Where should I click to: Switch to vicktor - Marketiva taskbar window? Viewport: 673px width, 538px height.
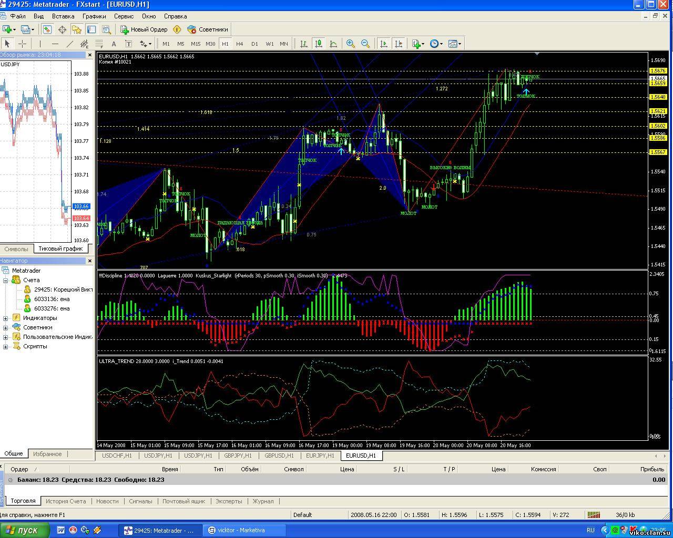point(246,530)
